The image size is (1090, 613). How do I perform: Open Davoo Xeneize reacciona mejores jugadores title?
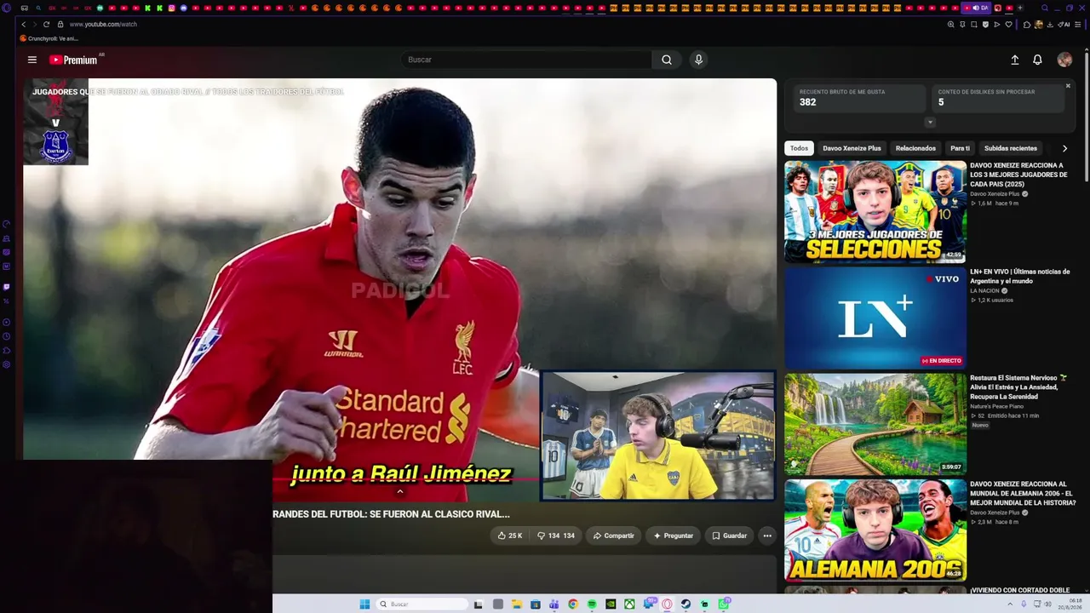[1018, 175]
